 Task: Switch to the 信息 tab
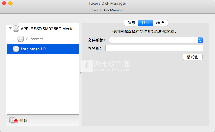click(131, 23)
